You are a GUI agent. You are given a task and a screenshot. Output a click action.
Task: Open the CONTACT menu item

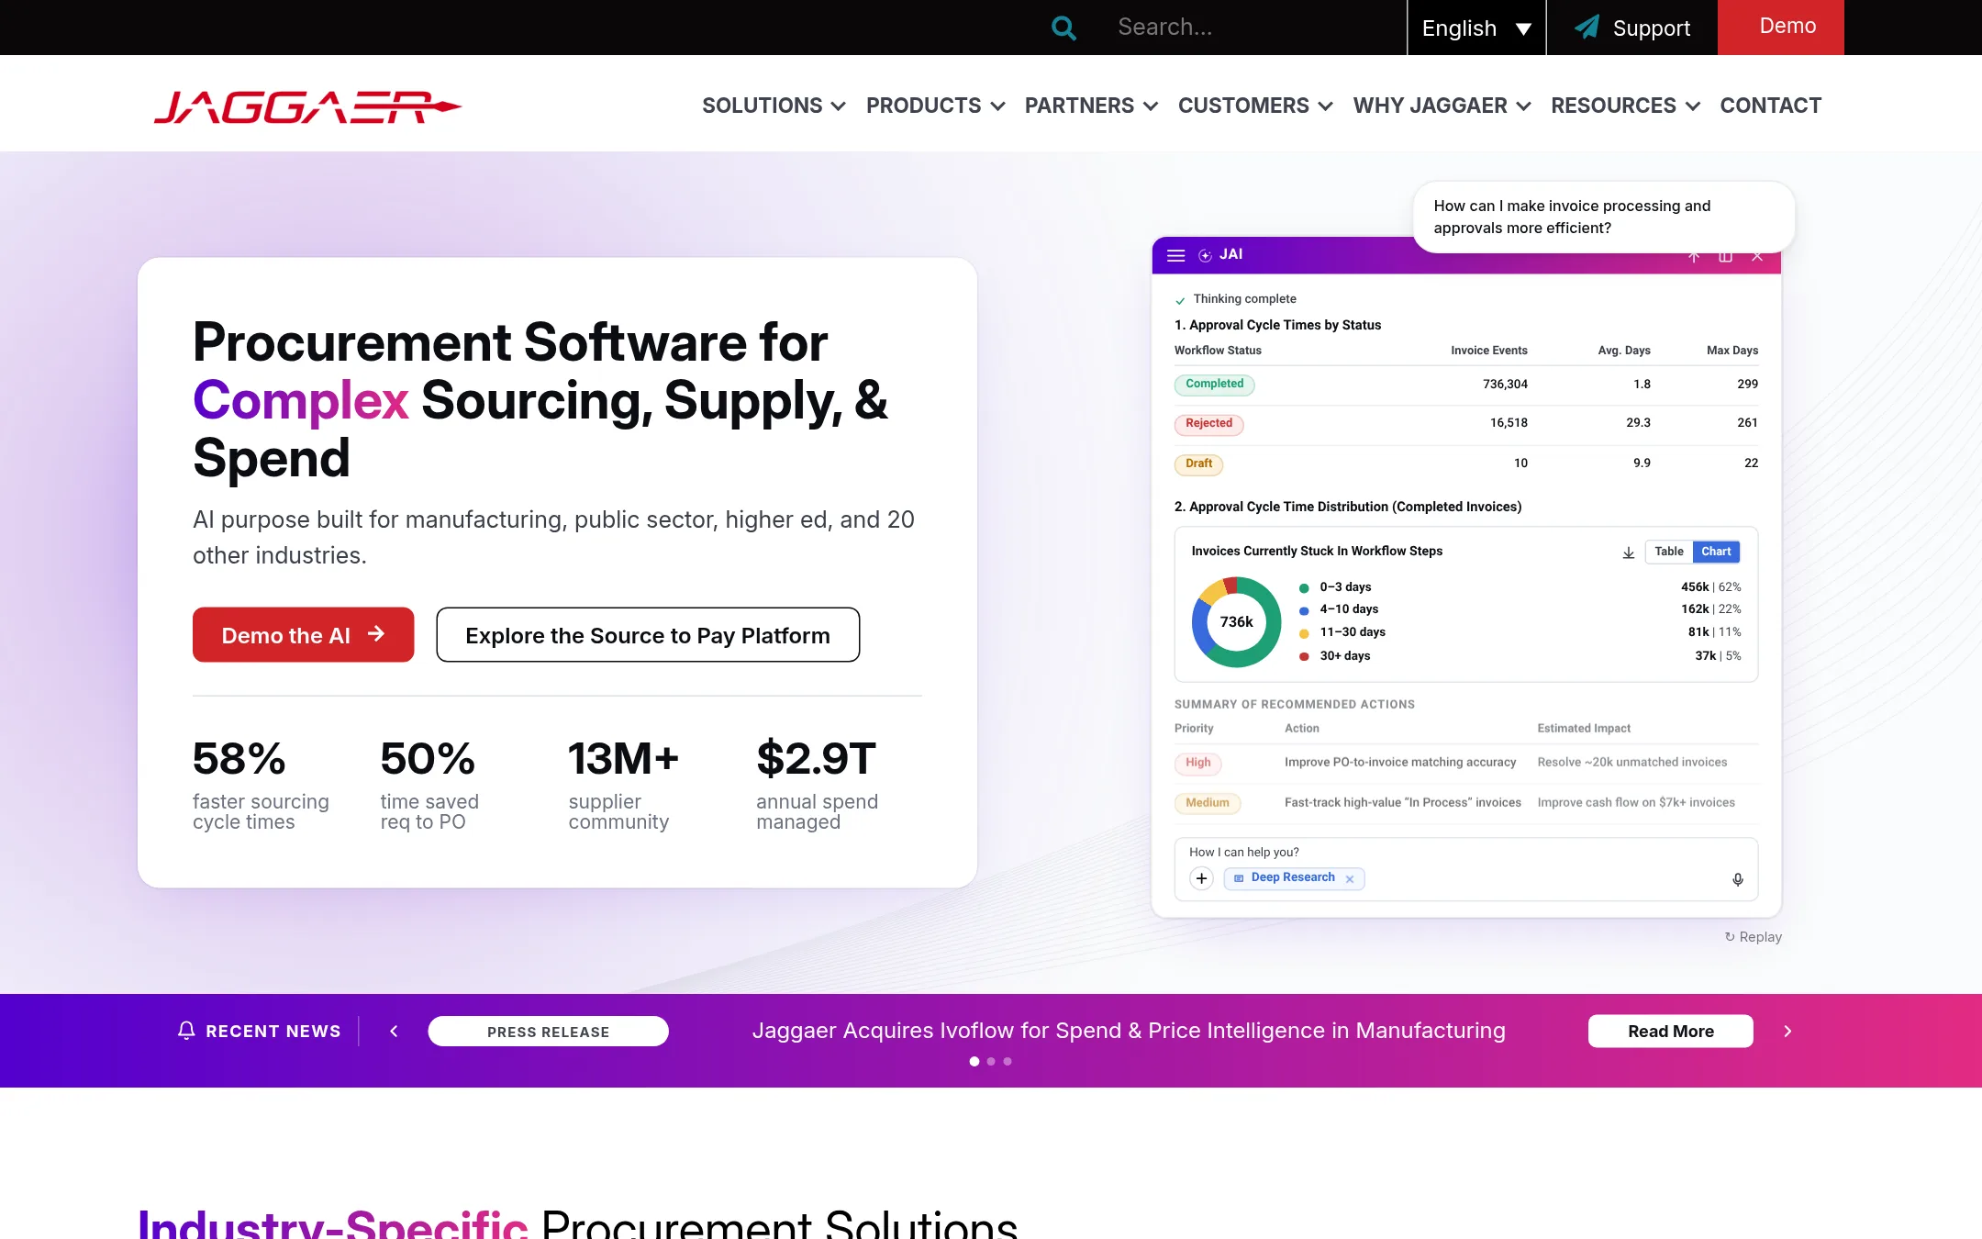point(1770,106)
